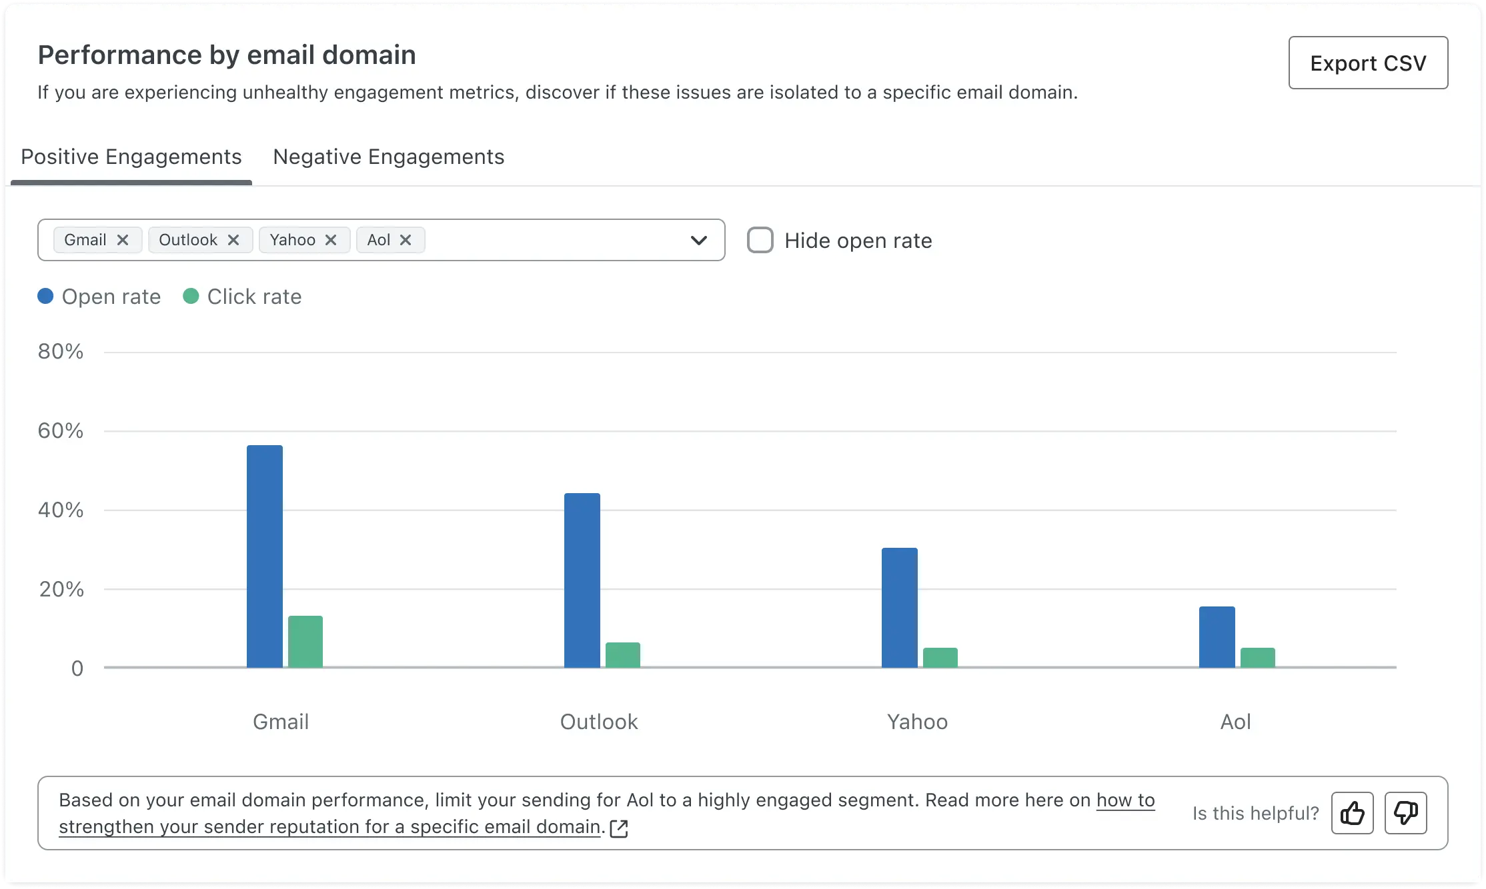Click the external link icon after the help text

(619, 828)
